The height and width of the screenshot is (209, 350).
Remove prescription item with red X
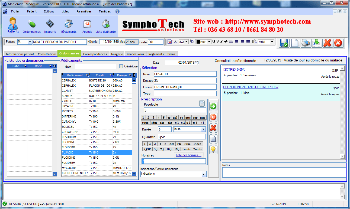coord(213,128)
